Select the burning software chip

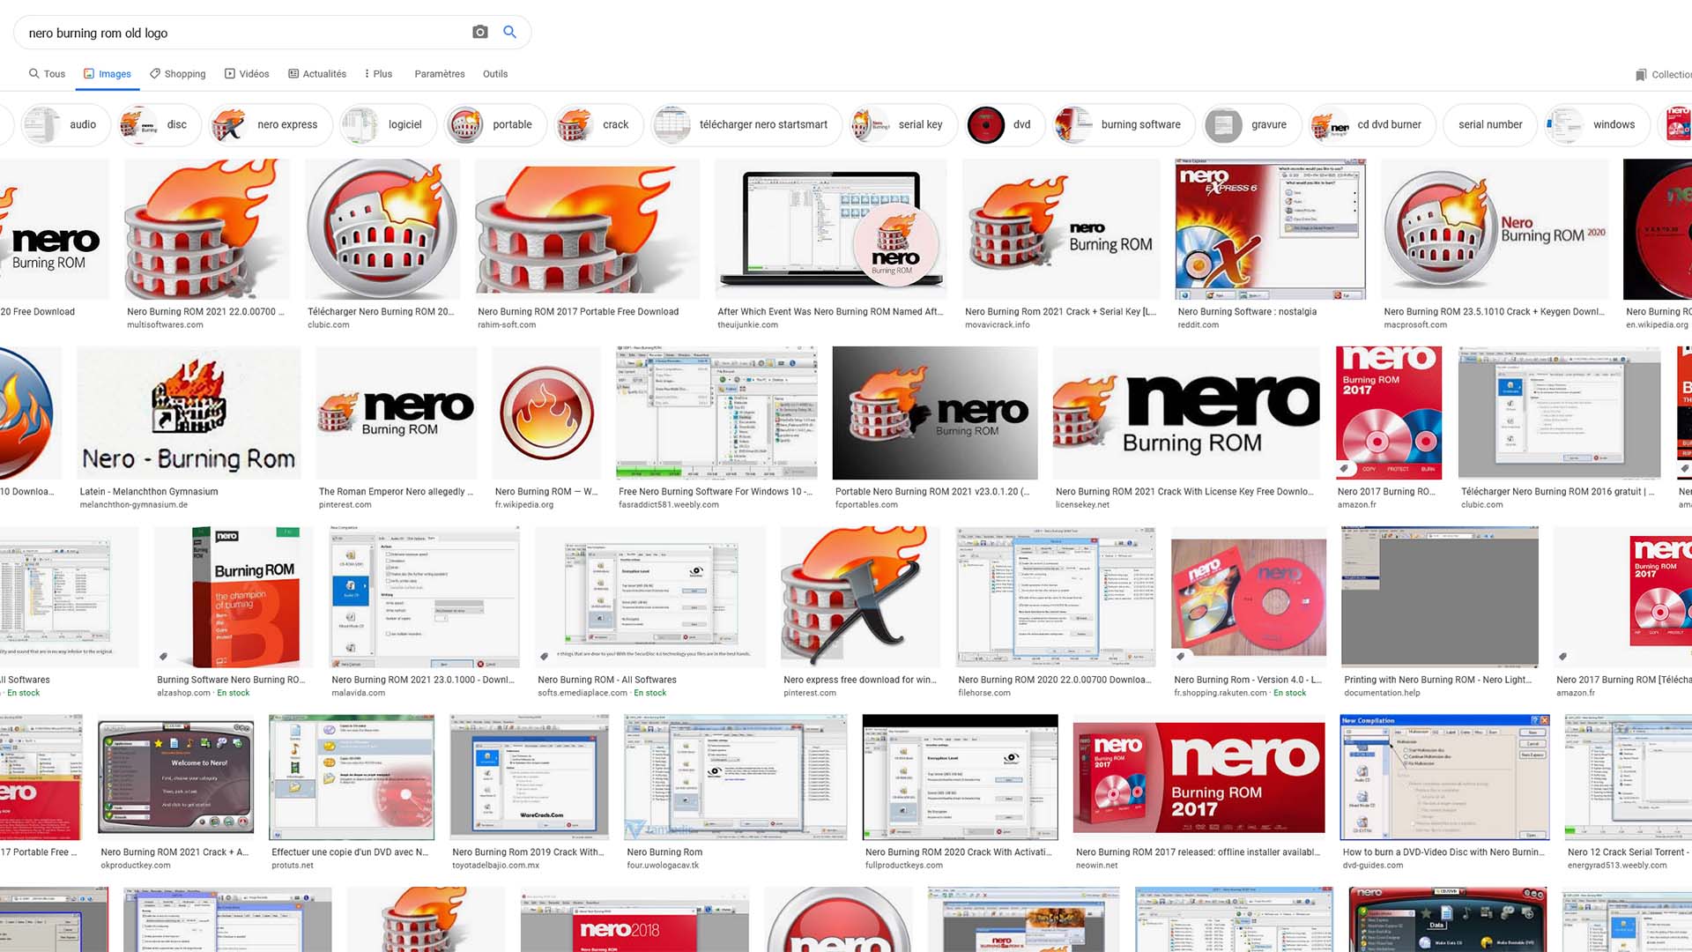(1124, 124)
